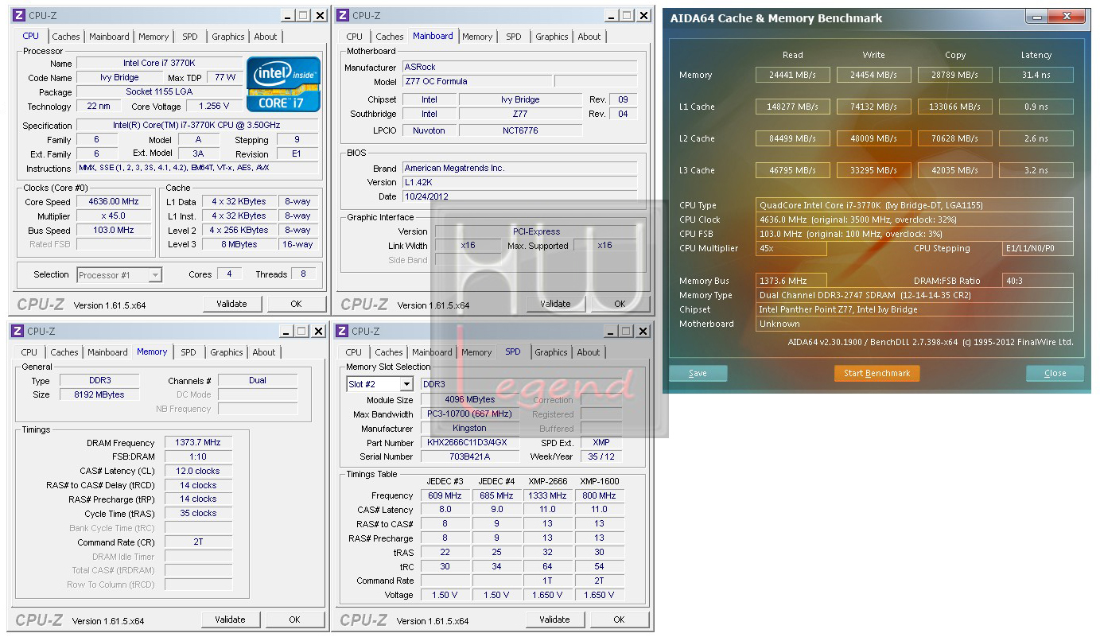1100x637 pixels.
Task: Click the LPCIO chip value 'NCT6776'
Action: coord(520,130)
